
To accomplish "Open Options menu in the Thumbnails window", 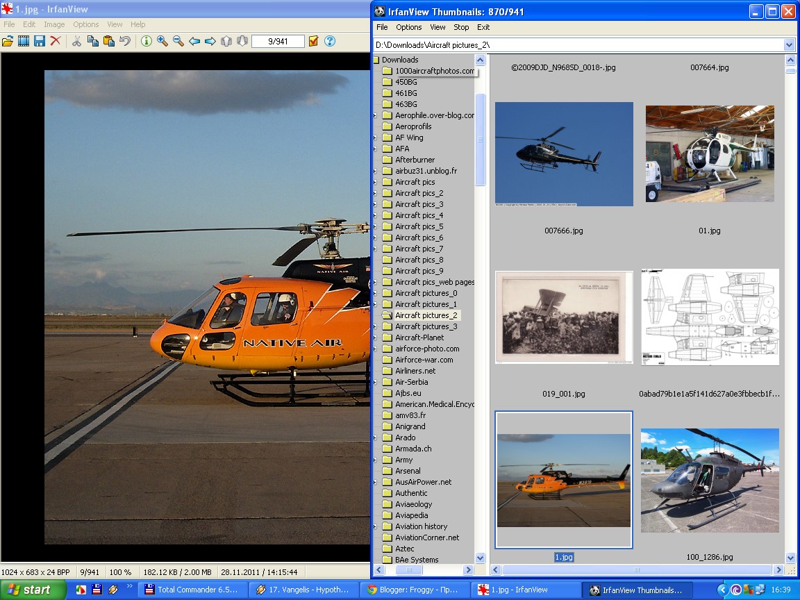I will point(408,27).
